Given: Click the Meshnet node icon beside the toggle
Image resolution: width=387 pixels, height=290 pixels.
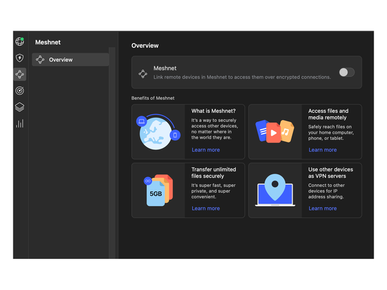Looking at the screenshot, I should (x=143, y=72).
